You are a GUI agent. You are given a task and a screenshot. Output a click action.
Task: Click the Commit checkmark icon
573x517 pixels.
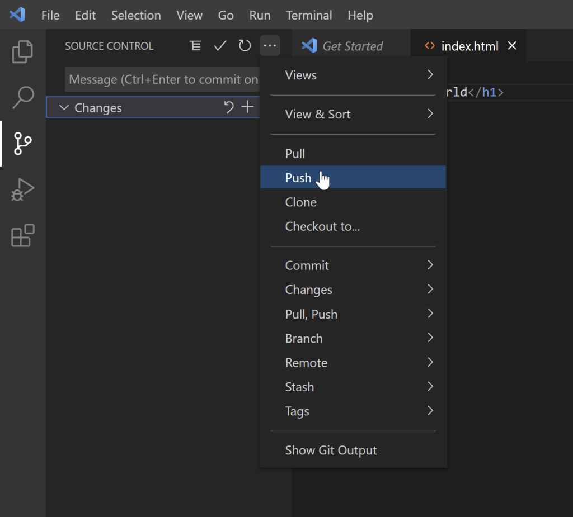[220, 46]
